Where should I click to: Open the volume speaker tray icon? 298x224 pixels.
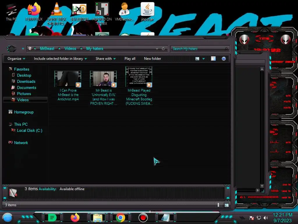pos(266,218)
